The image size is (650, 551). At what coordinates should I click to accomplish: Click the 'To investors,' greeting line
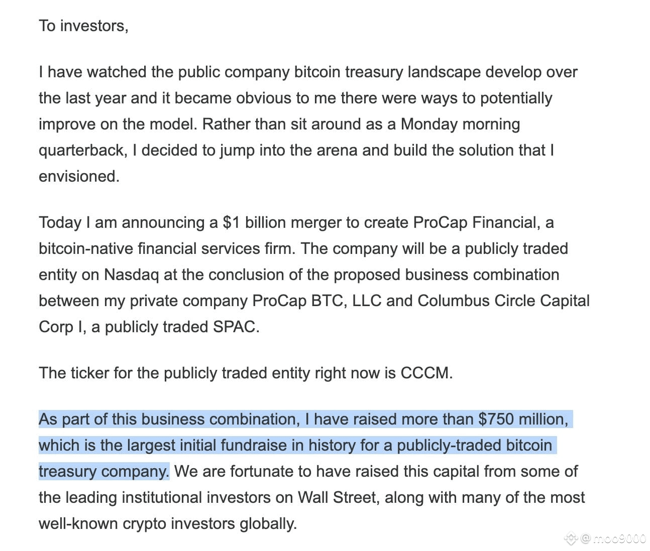83,26
